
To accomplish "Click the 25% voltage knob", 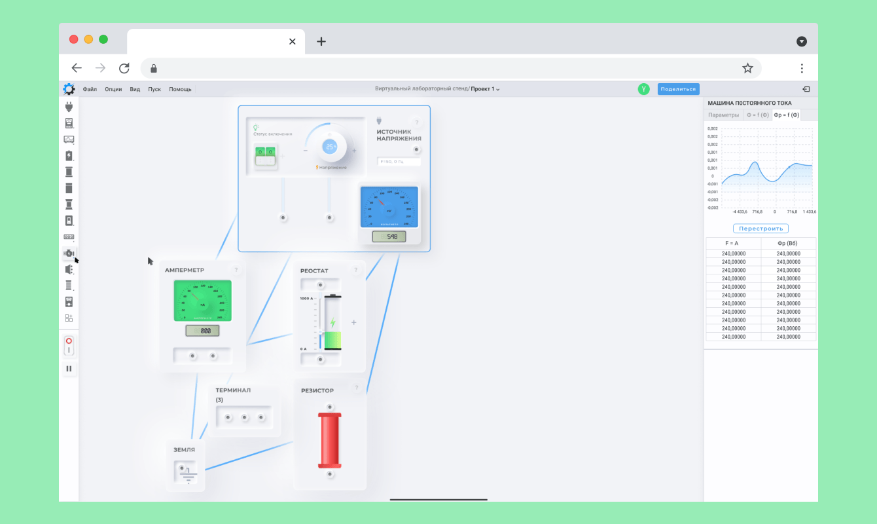I will pyautogui.click(x=331, y=147).
